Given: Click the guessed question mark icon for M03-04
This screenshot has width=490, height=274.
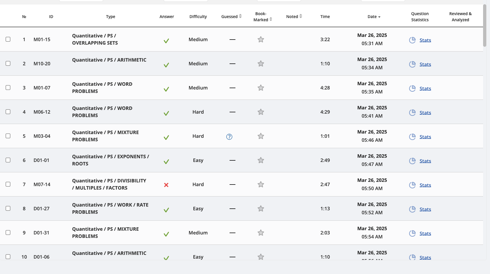Looking at the screenshot, I should 229,137.
